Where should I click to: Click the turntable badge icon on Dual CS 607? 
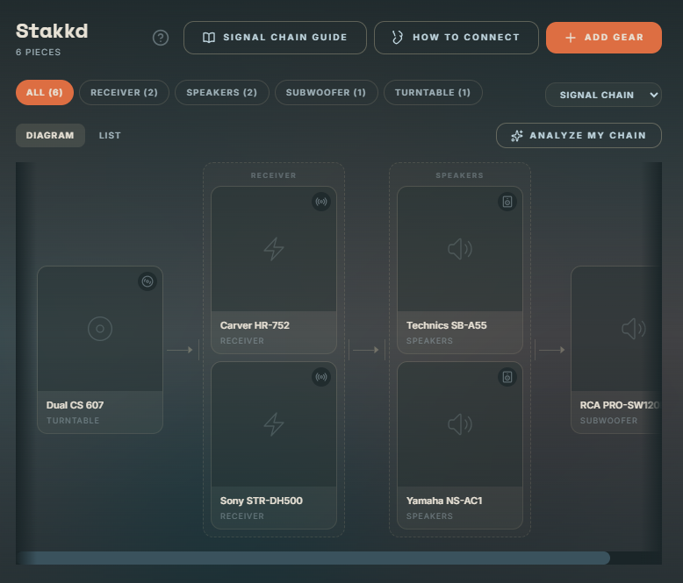click(147, 281)
